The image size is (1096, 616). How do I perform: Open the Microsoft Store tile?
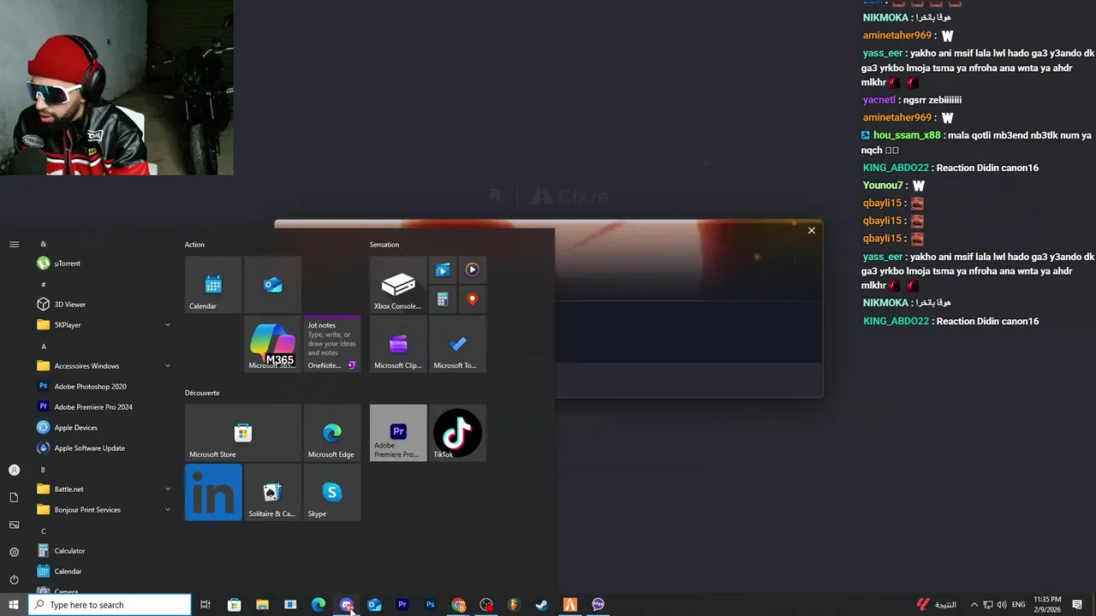point(242,433)
